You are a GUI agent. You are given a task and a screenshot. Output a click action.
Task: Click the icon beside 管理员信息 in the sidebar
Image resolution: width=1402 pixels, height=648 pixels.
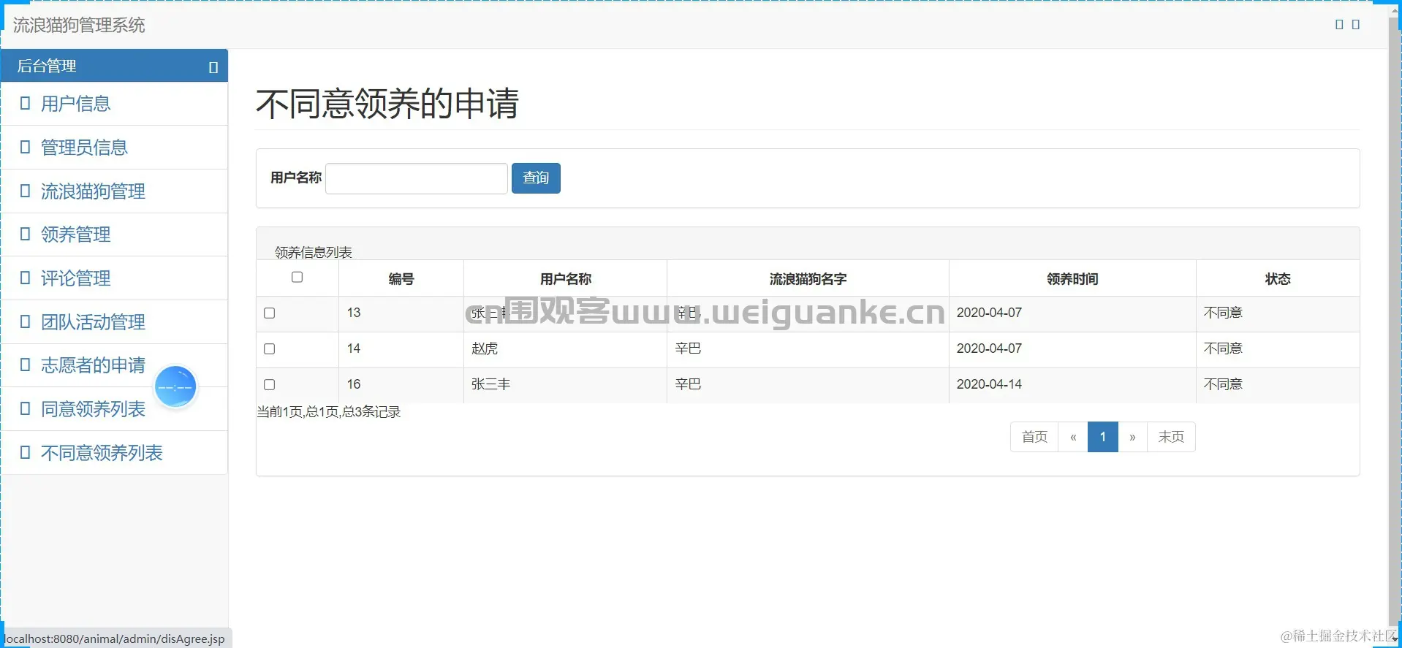[x=25, y=147]
